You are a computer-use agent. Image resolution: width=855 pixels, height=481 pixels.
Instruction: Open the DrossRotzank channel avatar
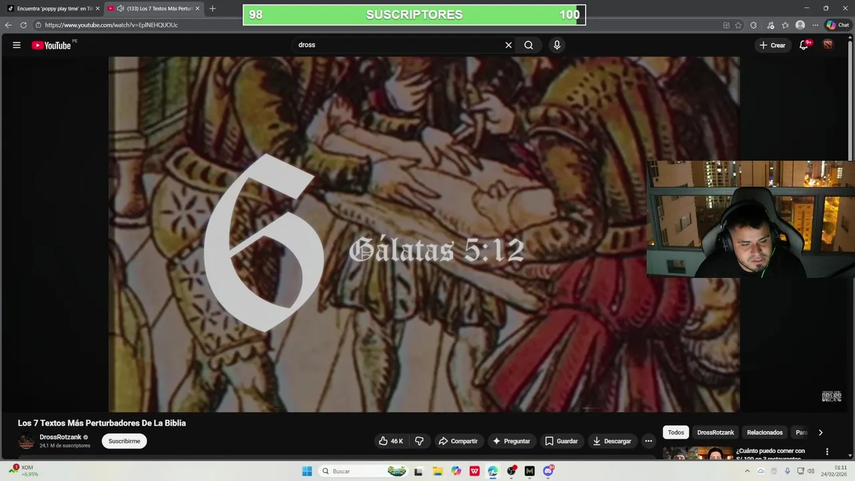[26, 441]
